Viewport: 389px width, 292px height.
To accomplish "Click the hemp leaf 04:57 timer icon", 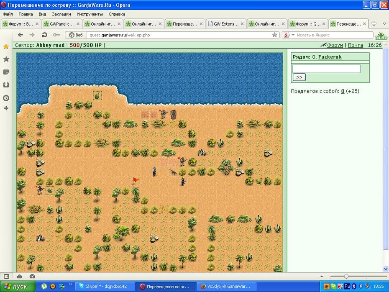I will tap(381, 36).
